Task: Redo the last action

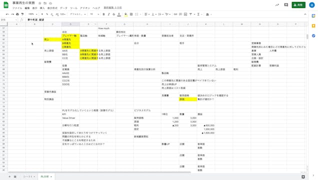Action: click(x=12, y=14)
